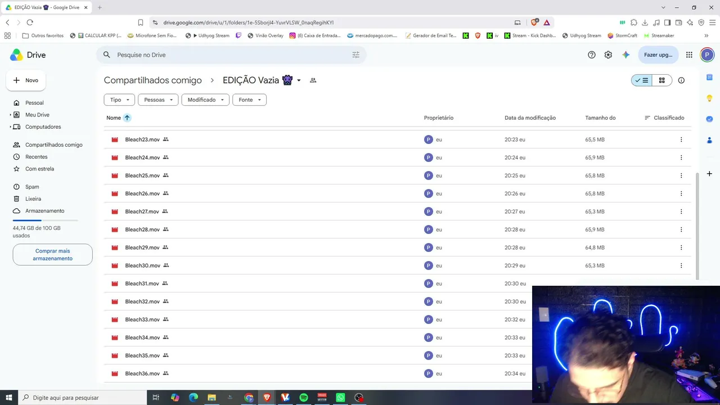The height and width of the screenshot is (405, 720).
Task: Expand the Meu Drive tree arrow
Action: tap(11, 115)
